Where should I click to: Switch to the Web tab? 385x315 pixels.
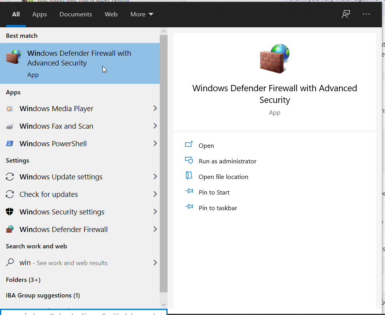111,14
